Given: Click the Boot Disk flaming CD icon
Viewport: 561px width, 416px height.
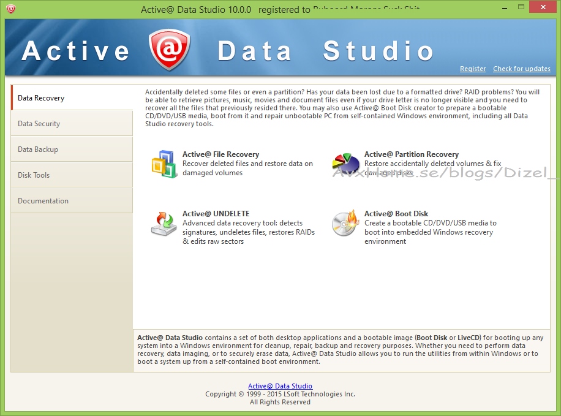Looking at the screenshot, I should pyautogui.click(x=345, y=223).
